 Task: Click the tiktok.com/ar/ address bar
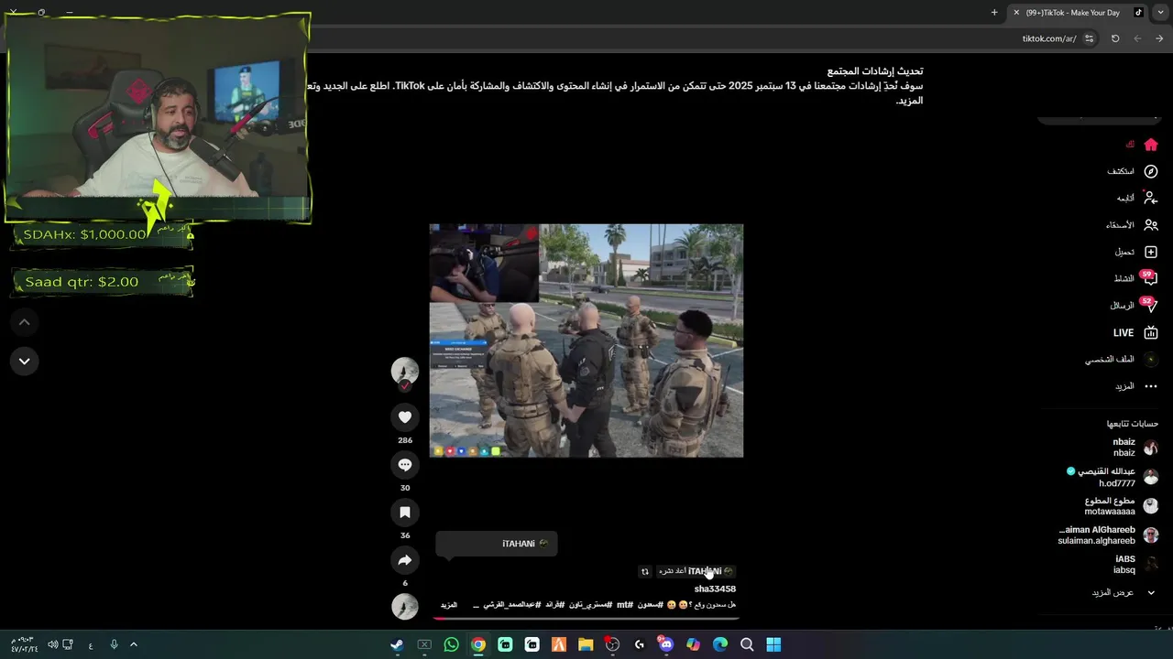1049,38
